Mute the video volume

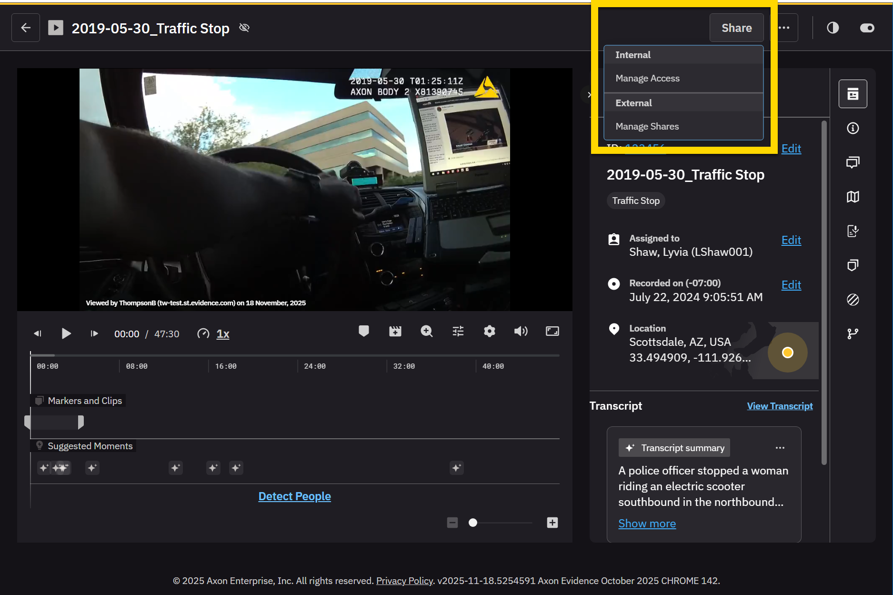tap(521, 331)
